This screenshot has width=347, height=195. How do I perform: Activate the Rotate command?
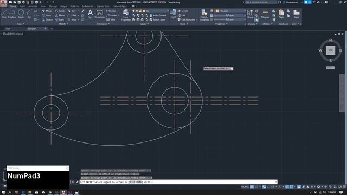coord(60,11)
